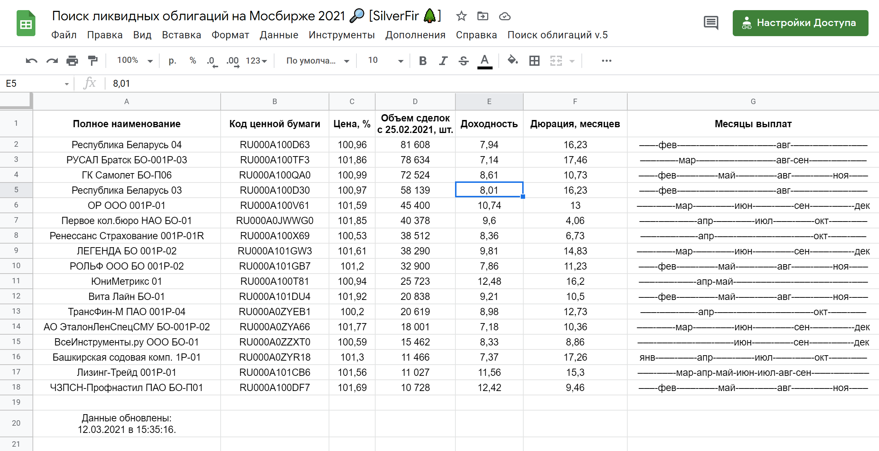This screenshot has width=879, height=451.
Task: Expand the name box dropdown arrow
Action: (x=67, y=84)
